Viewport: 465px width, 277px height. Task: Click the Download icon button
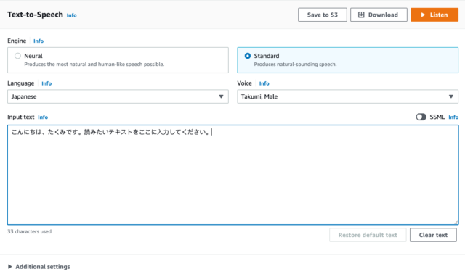[x=379, y=15]
